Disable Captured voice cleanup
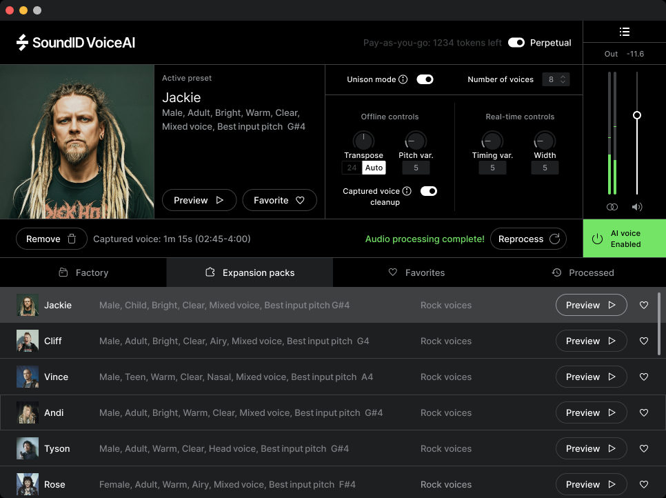Image resolution: width=666 pixels, height=498 pixels. click(428, 191)
